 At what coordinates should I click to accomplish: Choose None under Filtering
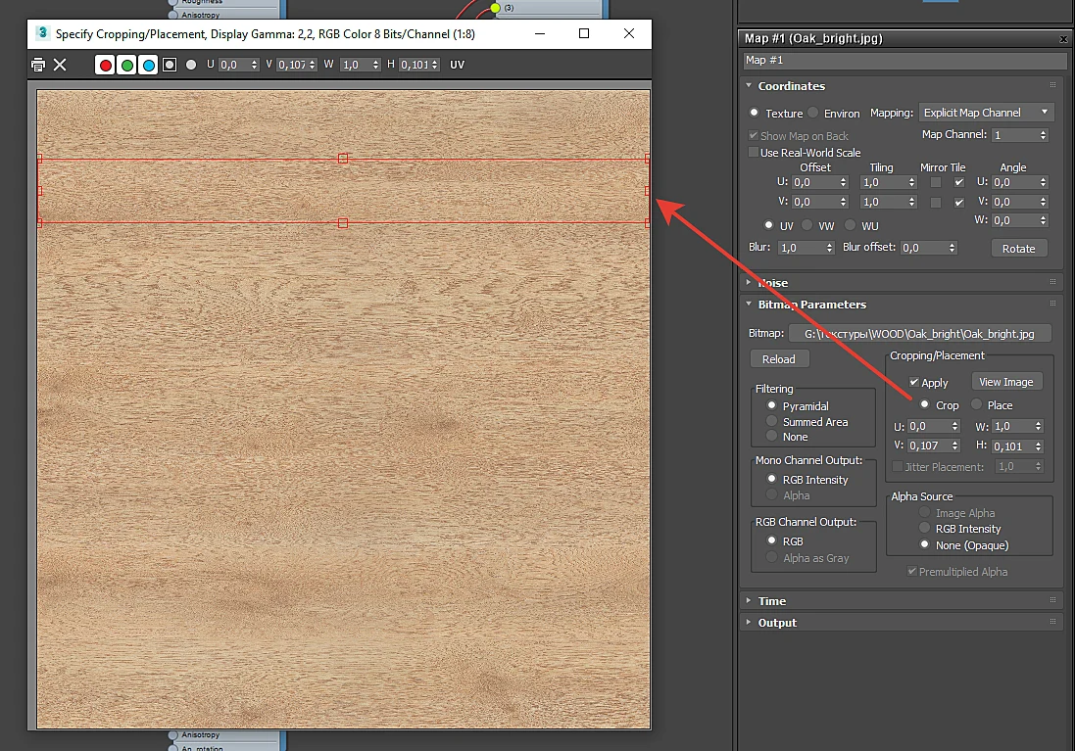772,436
